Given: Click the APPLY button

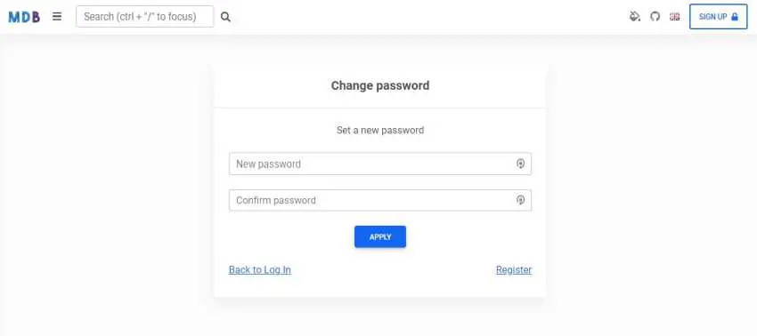Looking at the screenshot, I should pos(380,236).
